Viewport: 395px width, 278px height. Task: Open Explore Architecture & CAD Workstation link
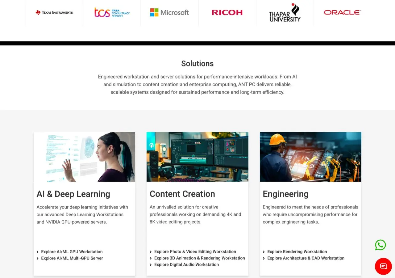point(306,258)
